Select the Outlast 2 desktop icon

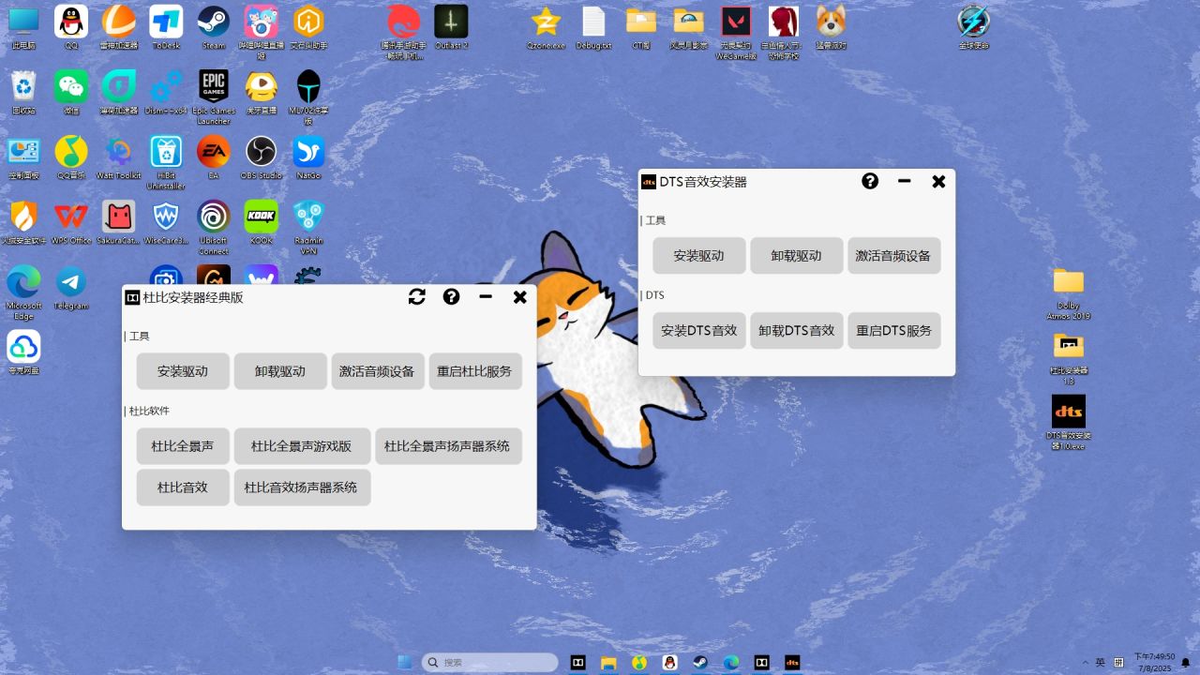[x=451, y=26]
